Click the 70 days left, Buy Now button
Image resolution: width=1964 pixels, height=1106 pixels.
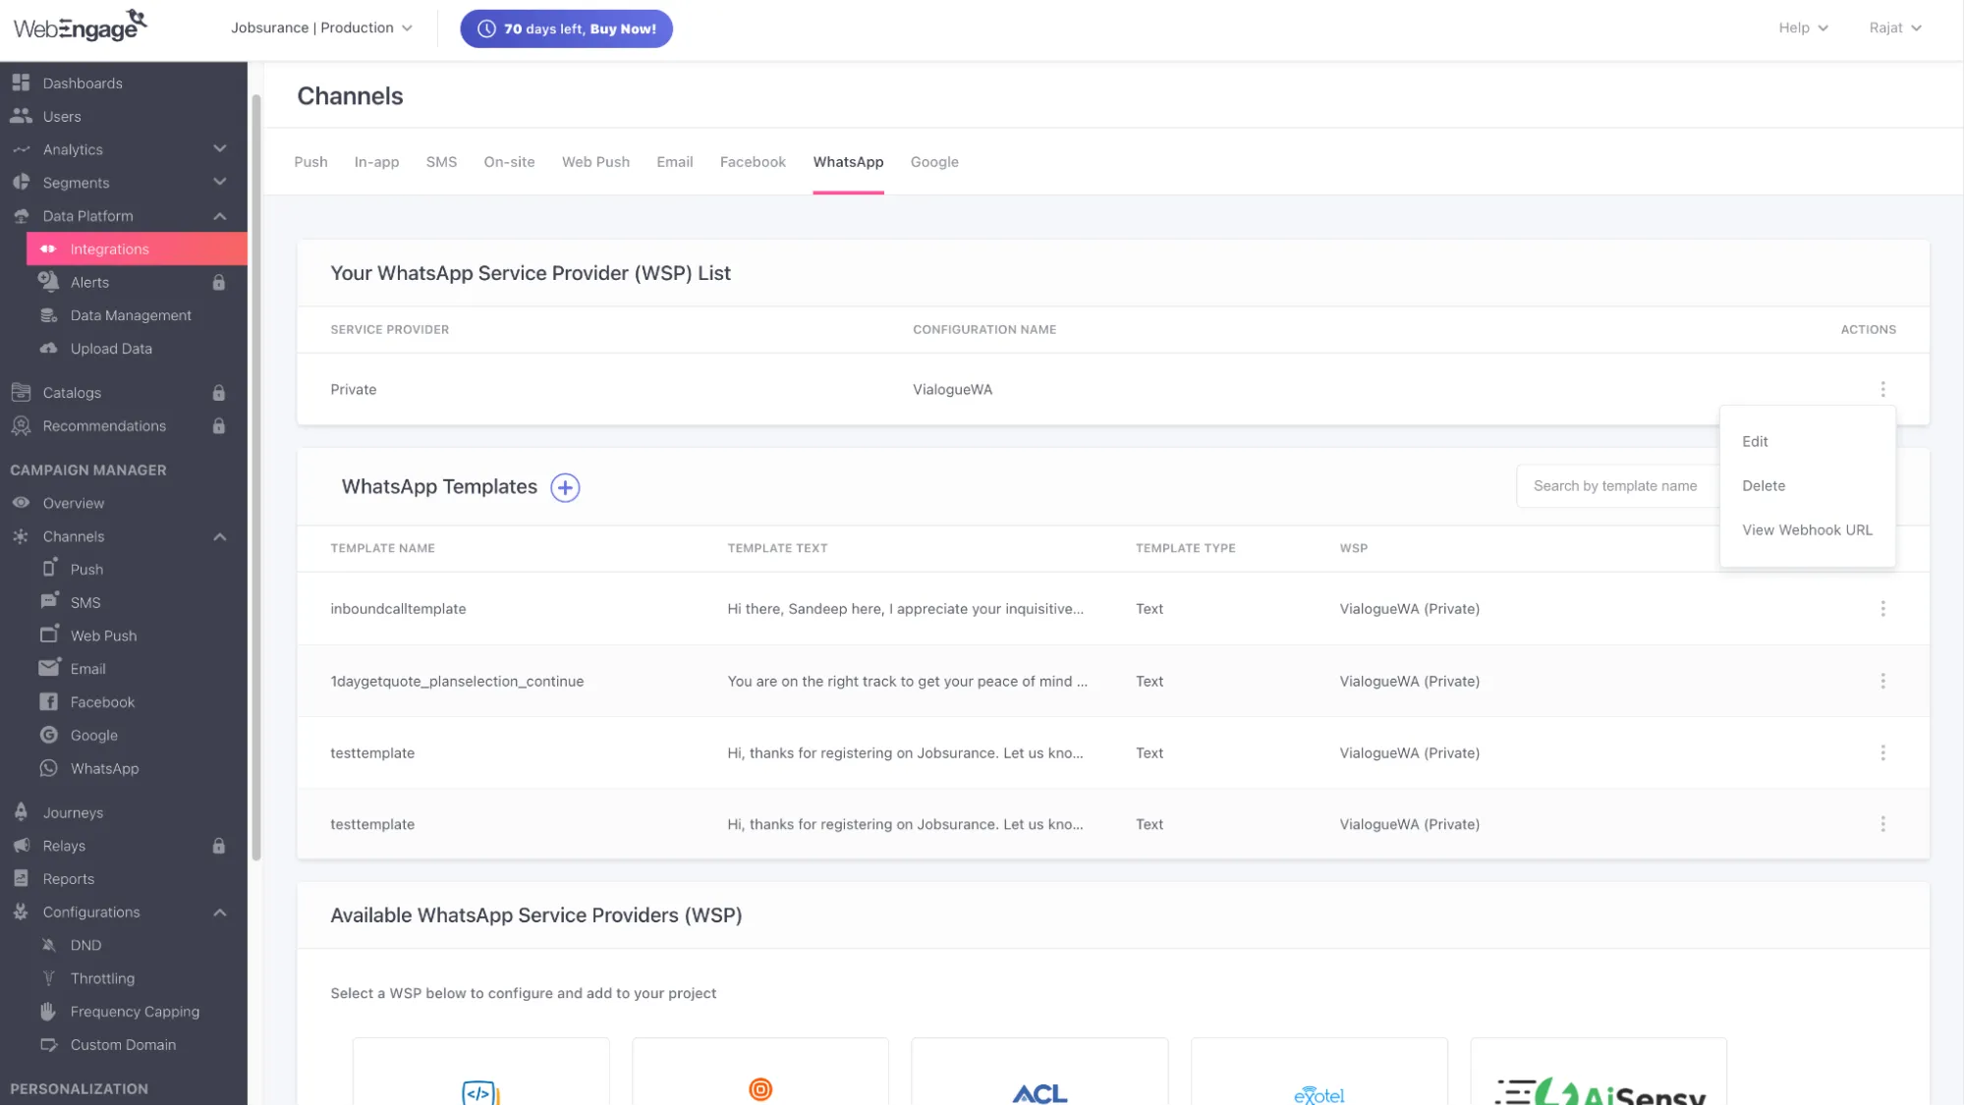(566, 28)
